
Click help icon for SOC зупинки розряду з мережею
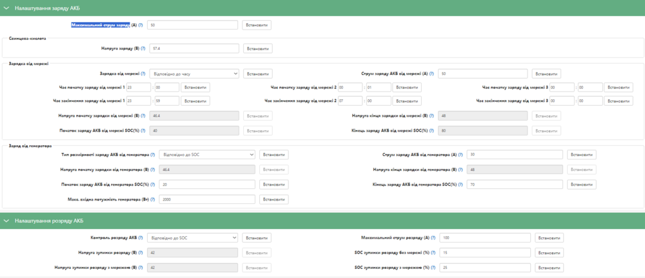(x=433, y=267)
